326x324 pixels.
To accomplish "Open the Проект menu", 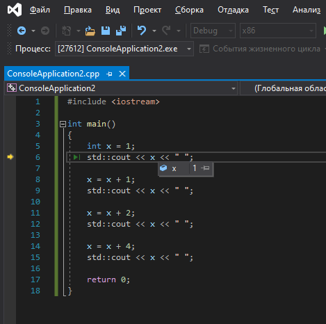I will (147, 10).
